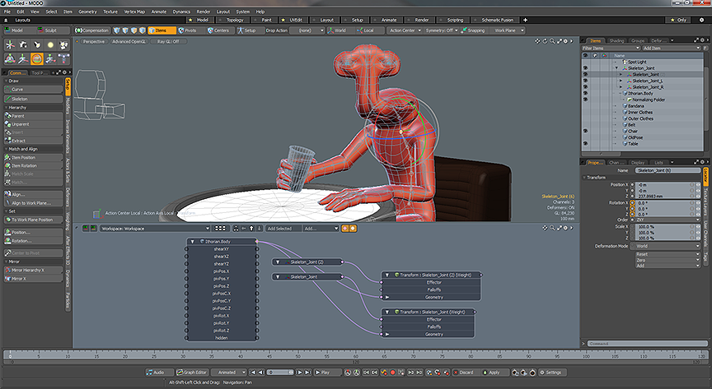Open the Action Center dropdown
The height and width of the screenshot is (389, 712).
pos(405,30)
